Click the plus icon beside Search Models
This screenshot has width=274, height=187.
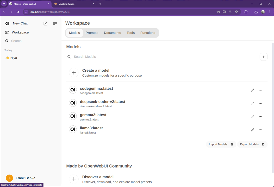click(x=263, y=57)
